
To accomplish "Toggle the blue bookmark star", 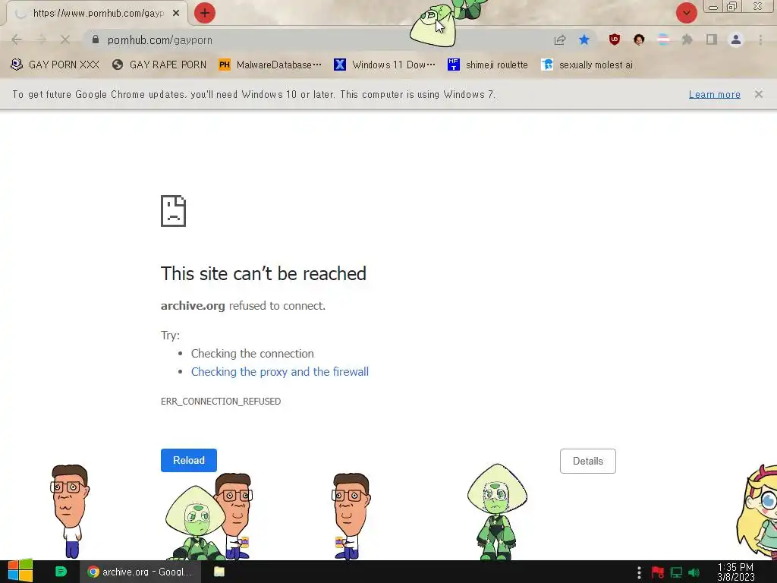I will click(584, 39).
